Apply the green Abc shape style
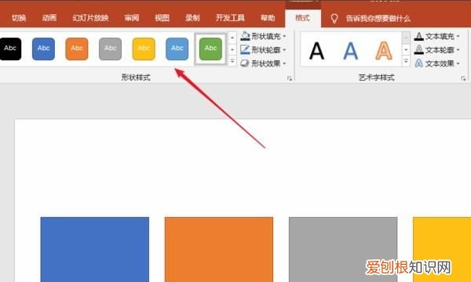The width and height of the screenshot is (471, 282). pos(210,49)
